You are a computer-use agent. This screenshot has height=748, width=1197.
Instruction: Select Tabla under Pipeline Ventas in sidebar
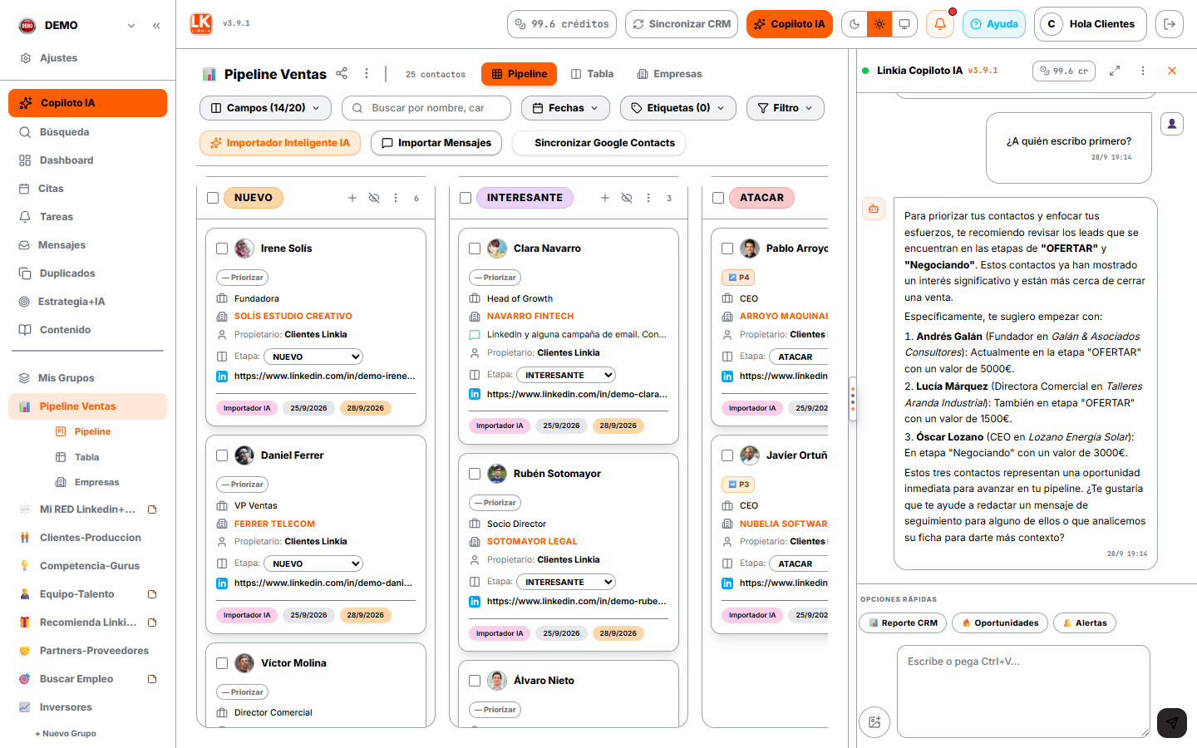click(86, 457)
